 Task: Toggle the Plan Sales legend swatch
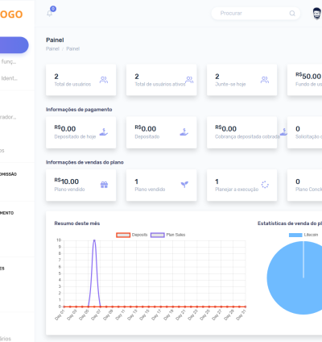[x=158, y=235]
